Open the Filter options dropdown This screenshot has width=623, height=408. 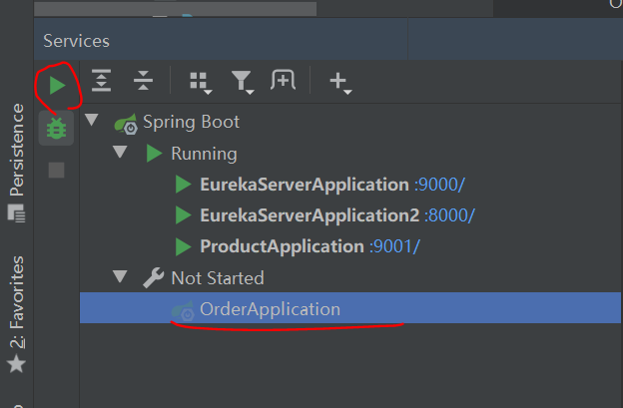pos(243,82)
